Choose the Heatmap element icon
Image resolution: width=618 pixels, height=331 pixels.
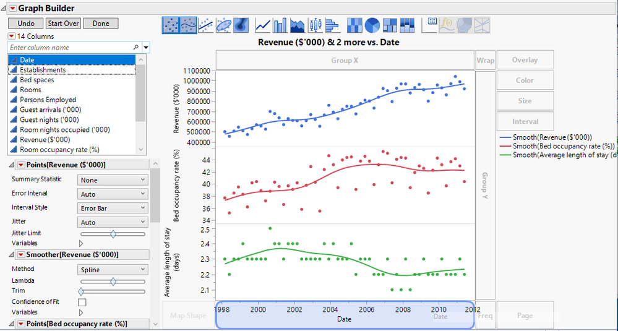(354, 25)
